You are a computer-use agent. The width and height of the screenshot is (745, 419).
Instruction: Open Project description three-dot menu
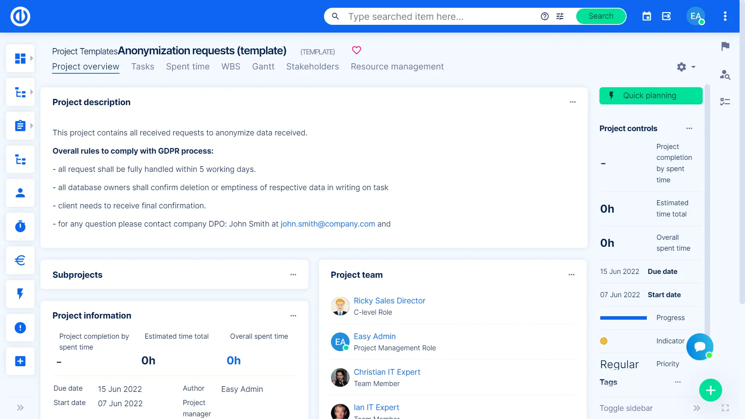click(x=572, y=102)
